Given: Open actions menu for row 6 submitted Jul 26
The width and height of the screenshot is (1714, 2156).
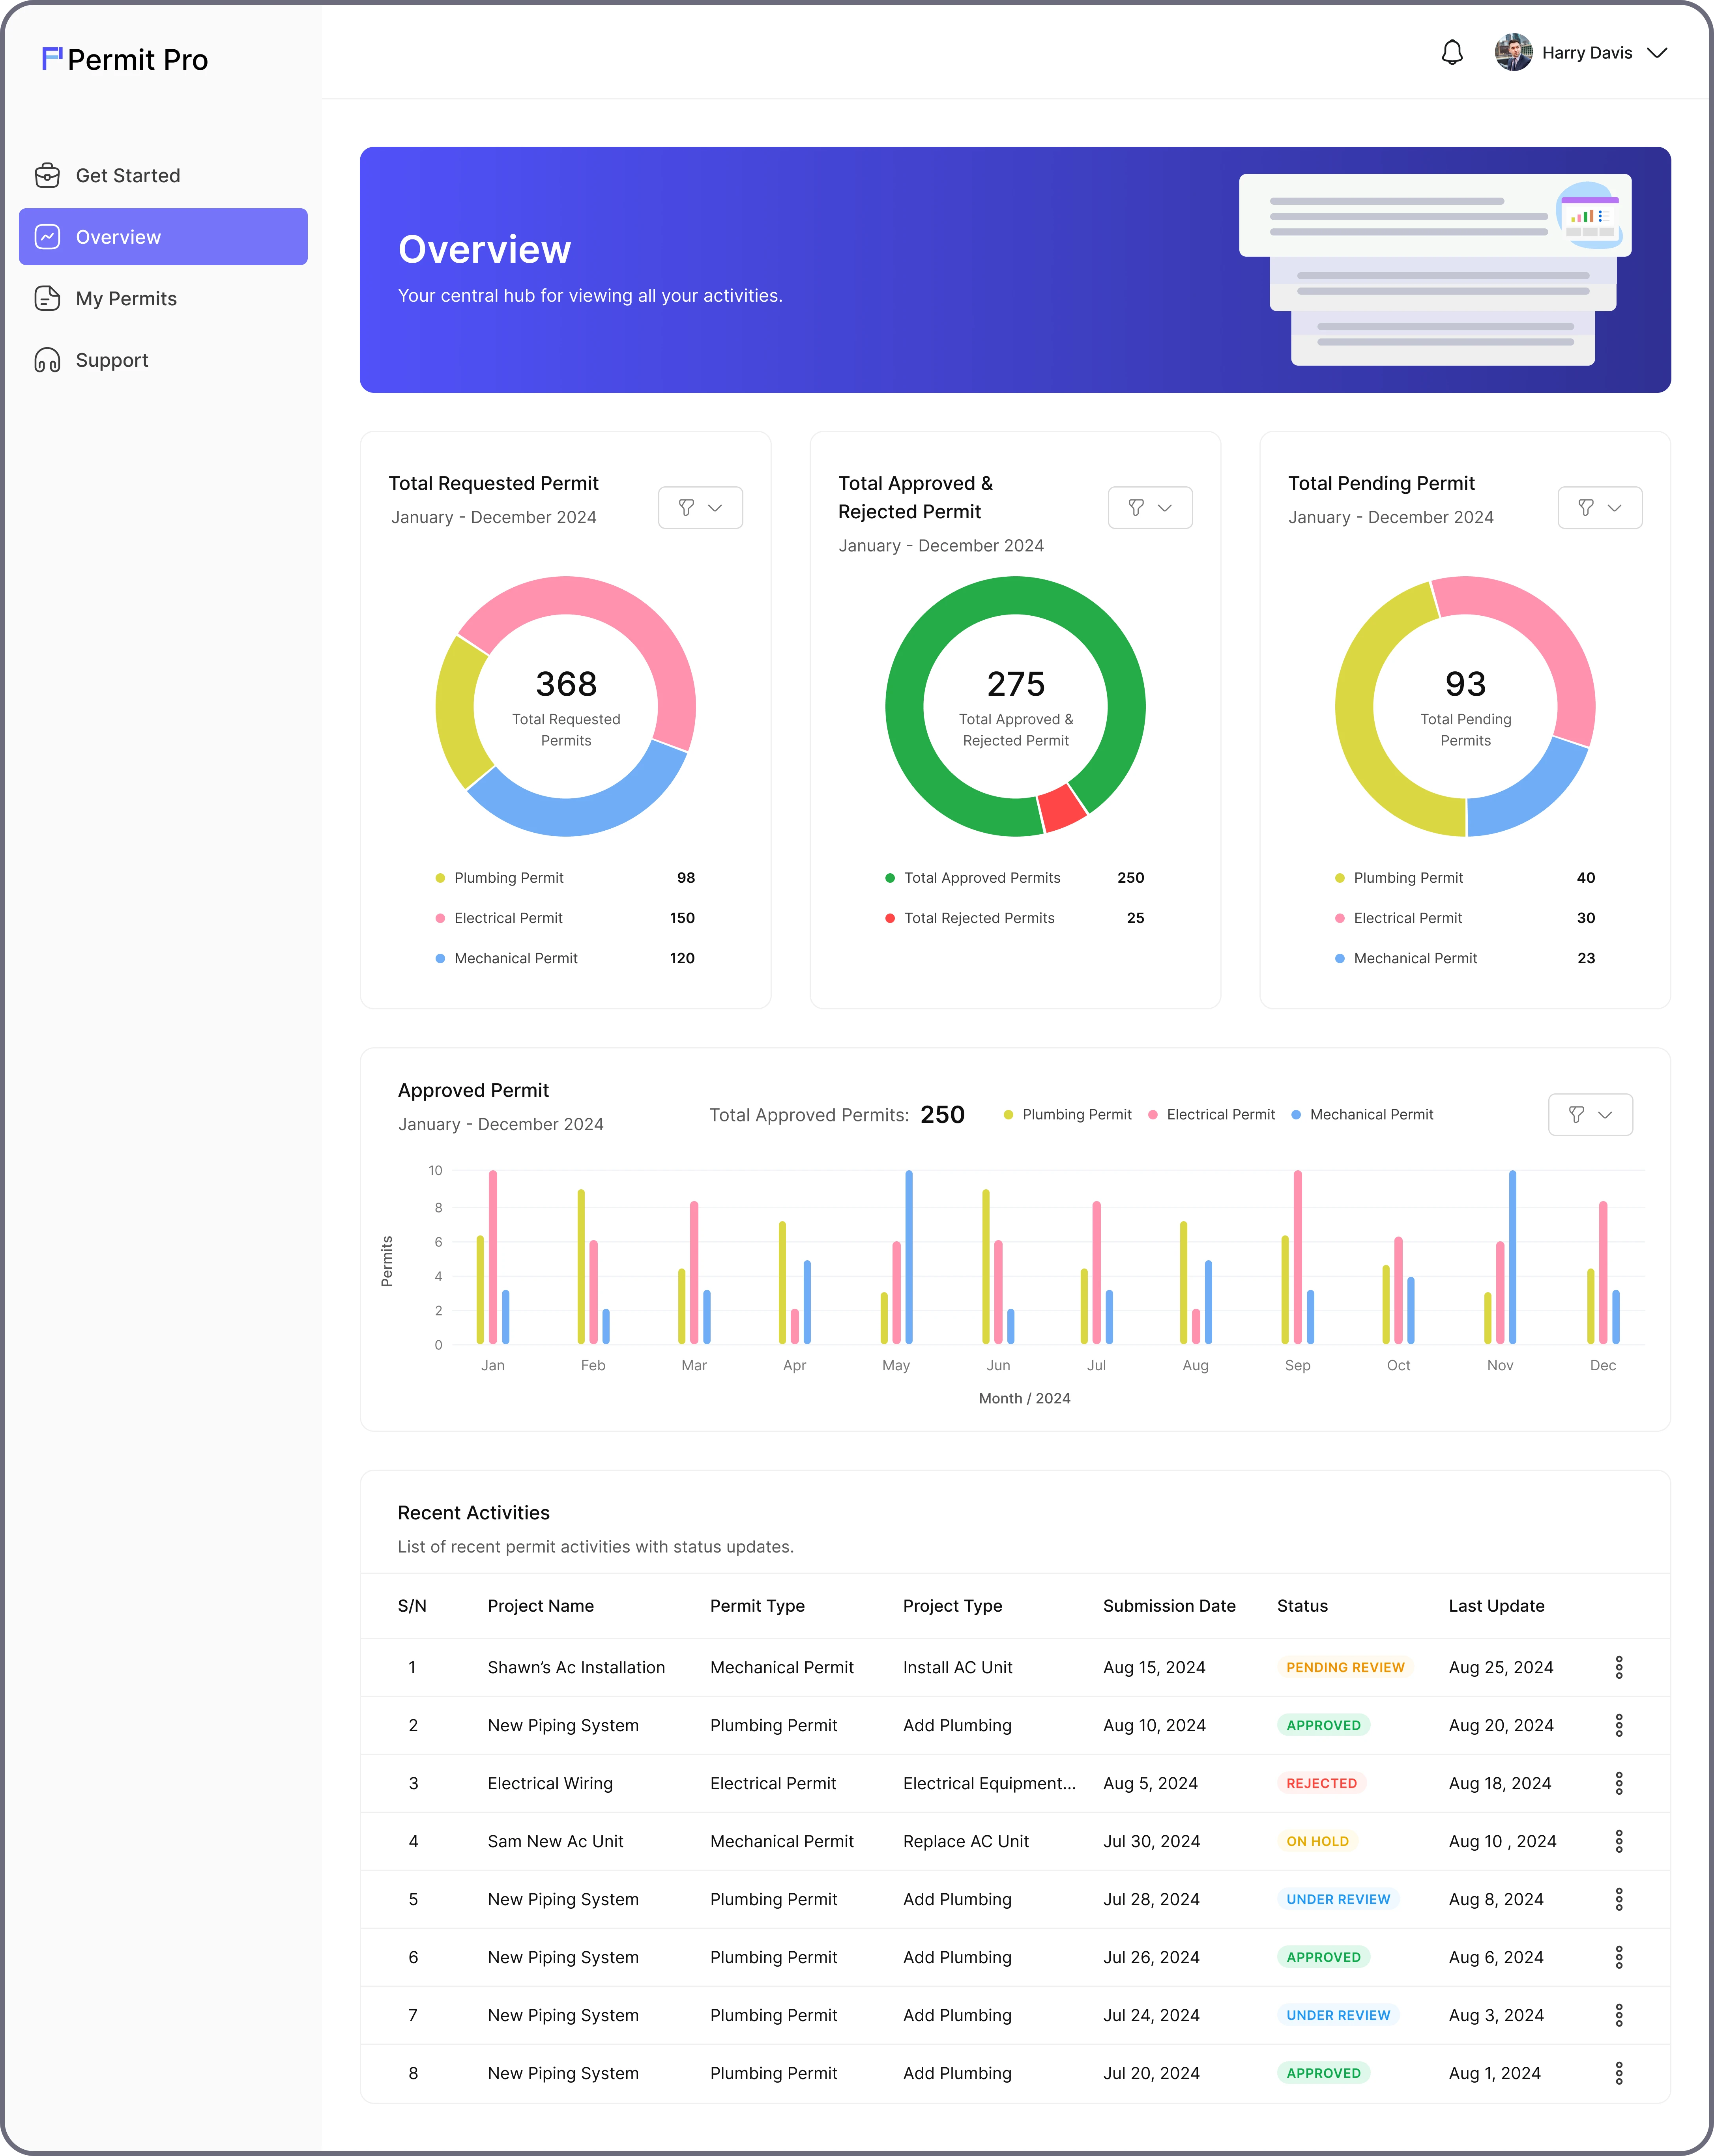Looking at the screenshot, I should point(1618,1957).
